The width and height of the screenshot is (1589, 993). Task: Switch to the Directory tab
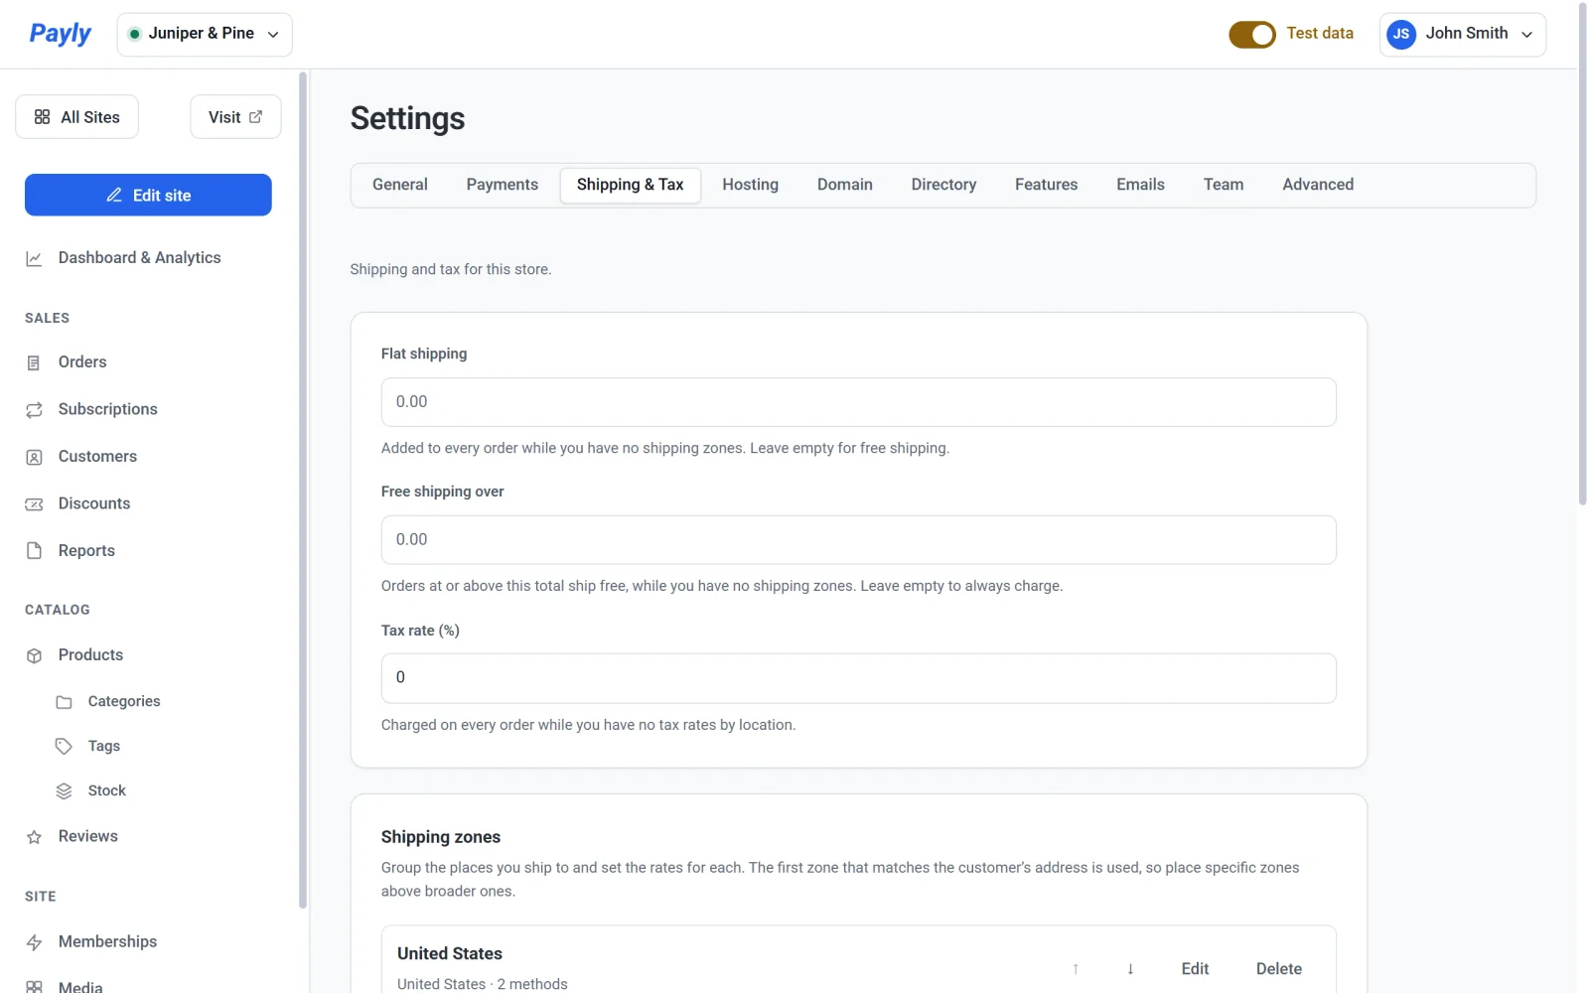[x=943, y=185]
